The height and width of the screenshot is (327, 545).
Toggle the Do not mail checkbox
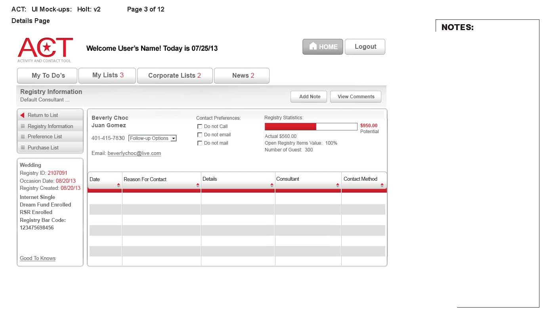[200, 143]
